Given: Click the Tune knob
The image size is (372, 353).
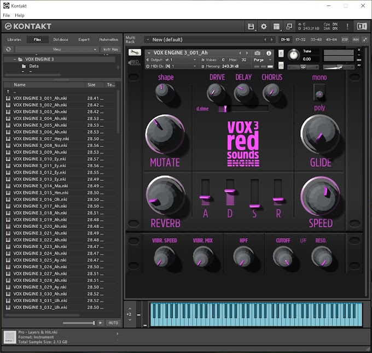Looking at the screenshot, I should point(294,55).
